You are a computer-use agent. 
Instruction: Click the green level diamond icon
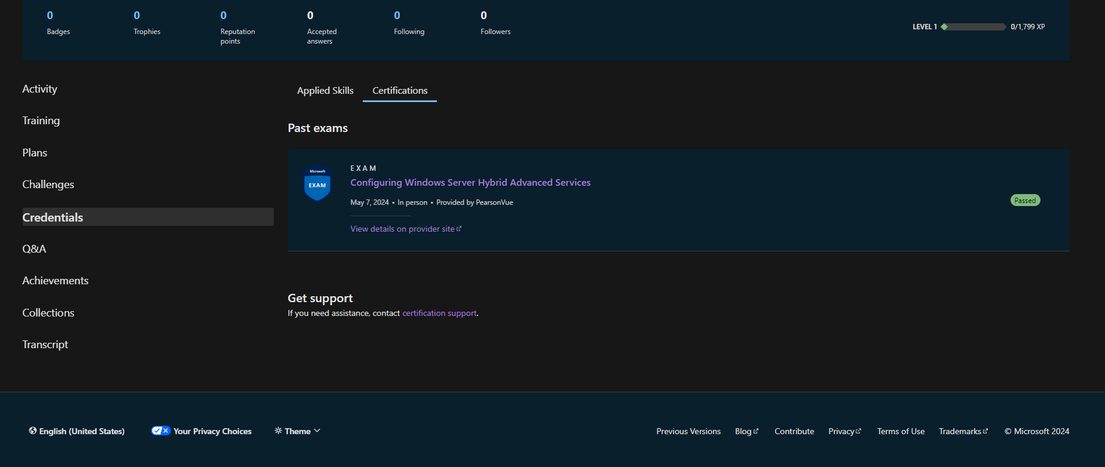click(x=944, y=27)
